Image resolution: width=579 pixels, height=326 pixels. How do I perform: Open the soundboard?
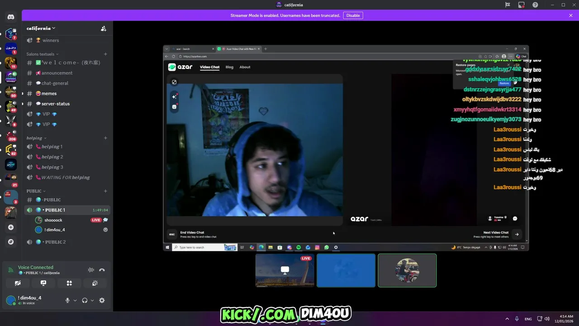pos(95,283)
